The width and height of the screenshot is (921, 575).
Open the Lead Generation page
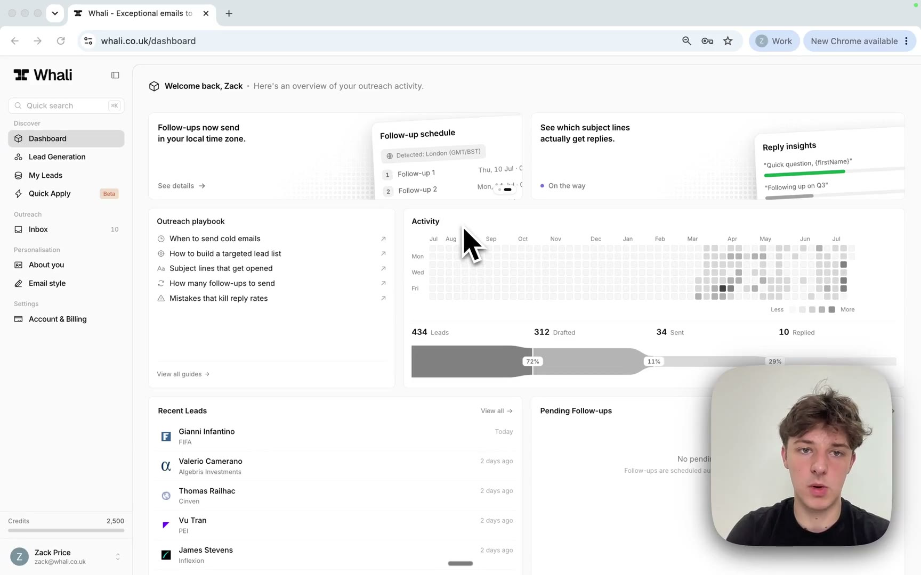[x=66, y=157]
